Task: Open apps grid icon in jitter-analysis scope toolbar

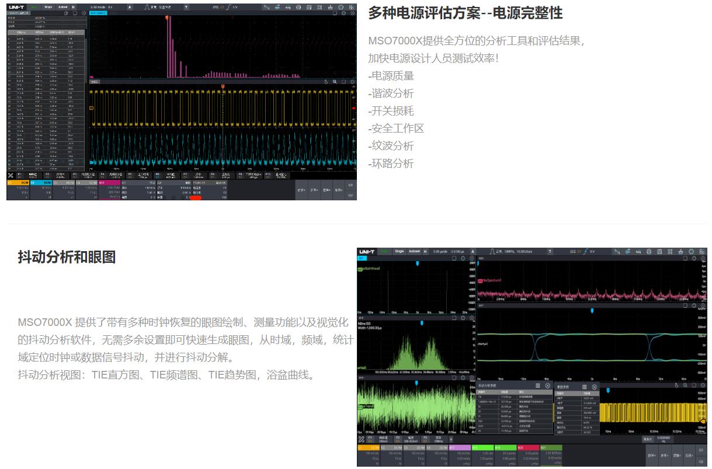Action: (x=701, y=251)
